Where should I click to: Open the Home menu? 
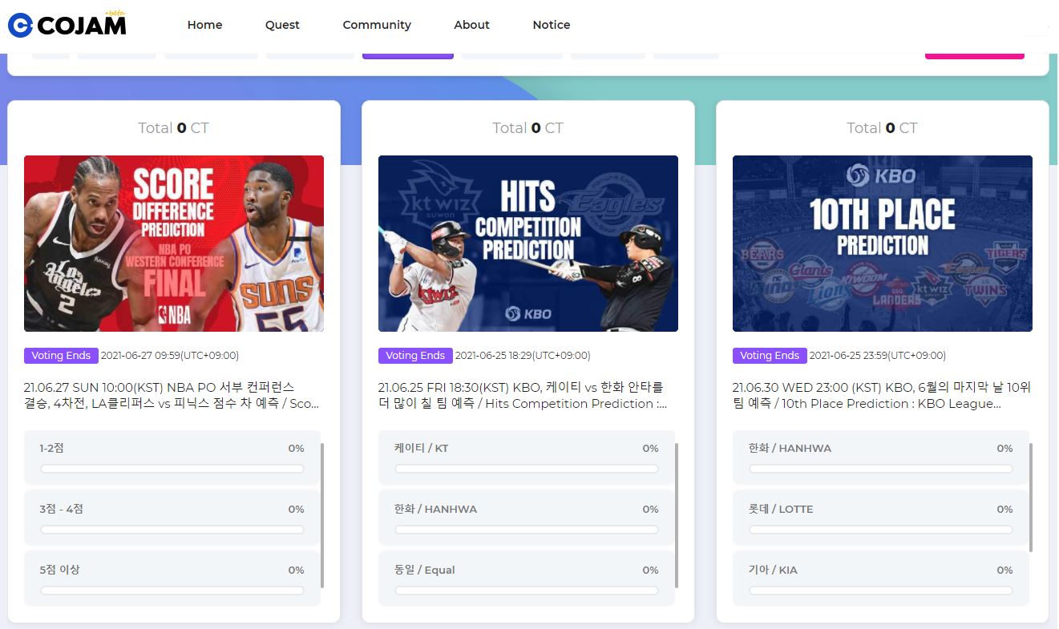(204, 25)
